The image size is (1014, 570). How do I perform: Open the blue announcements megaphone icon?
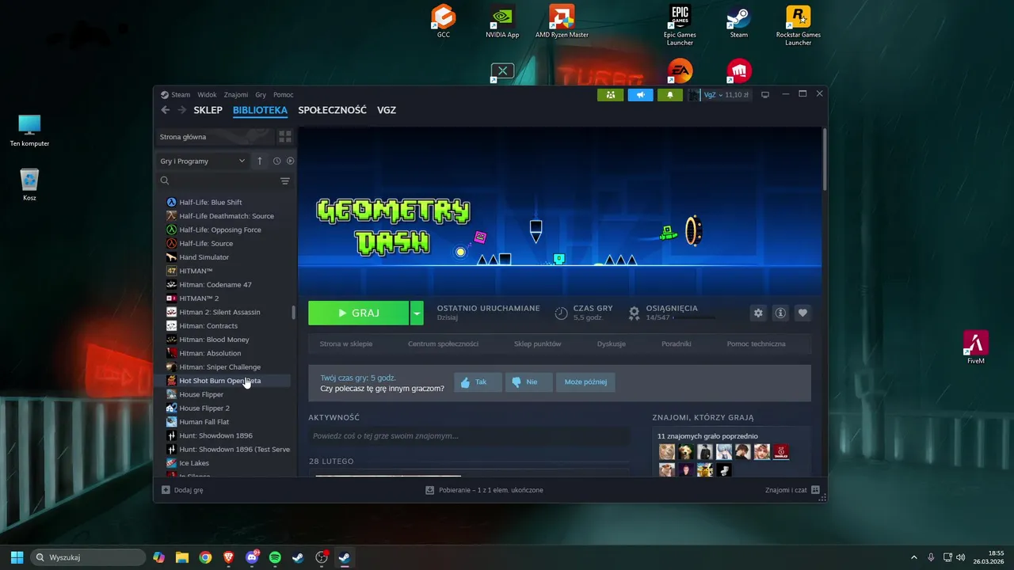(640, 95)
